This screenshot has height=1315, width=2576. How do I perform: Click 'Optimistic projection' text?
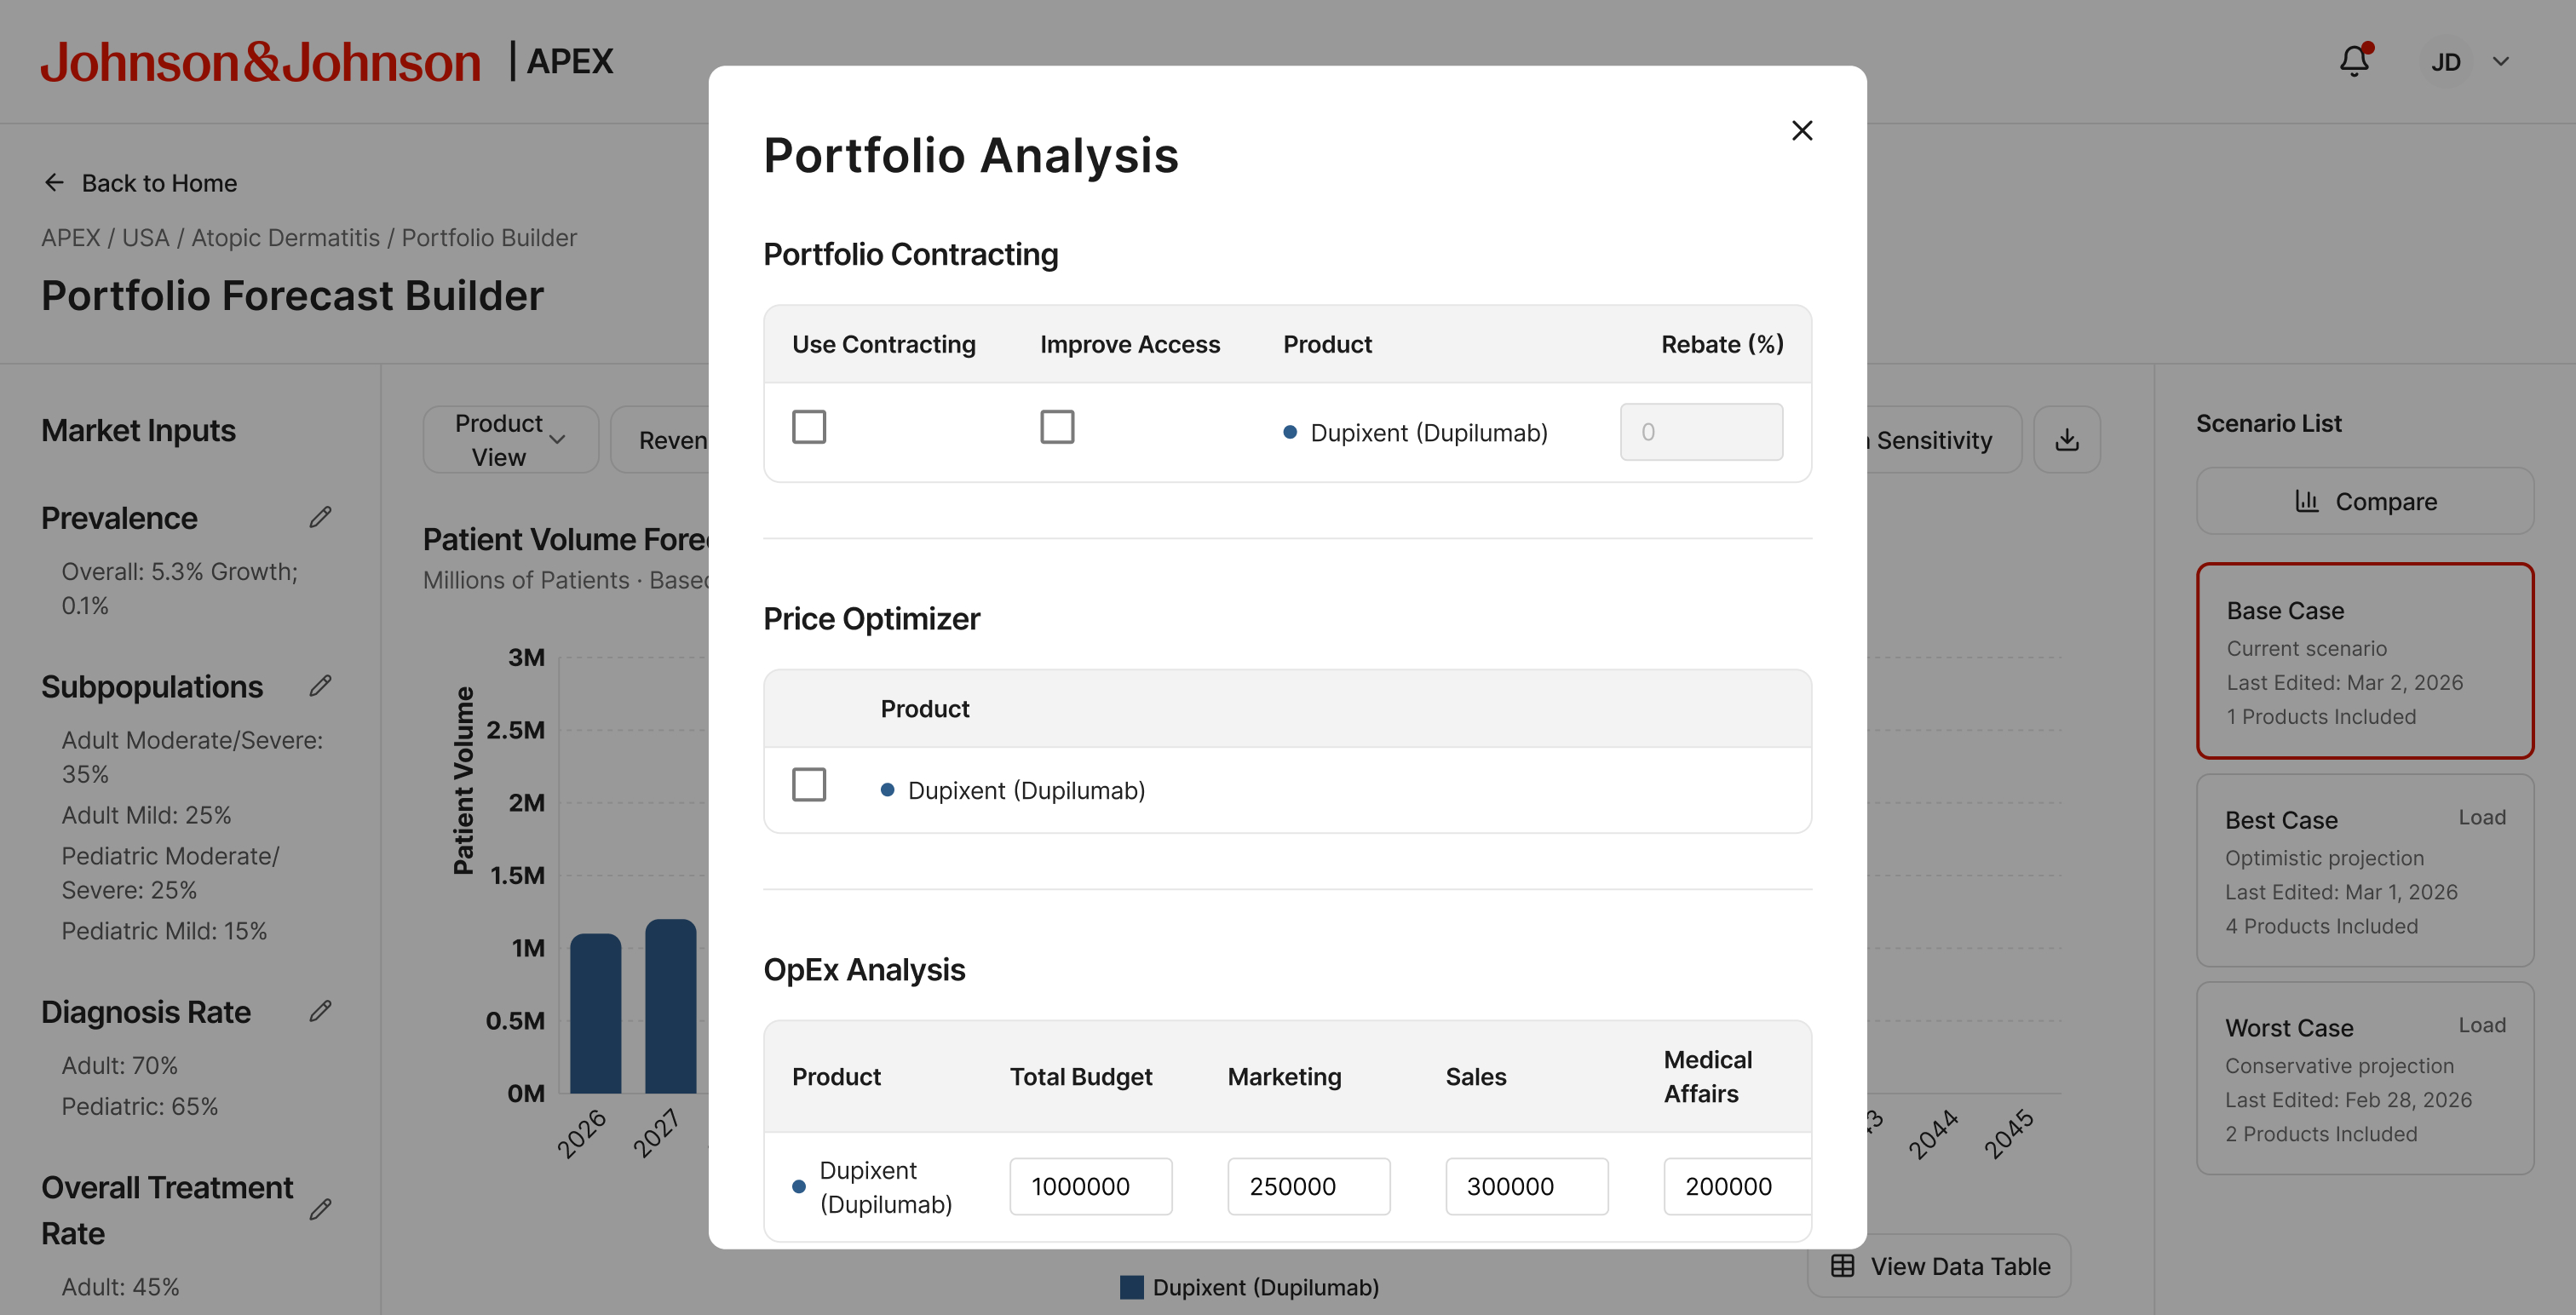tap(2323, 858)
